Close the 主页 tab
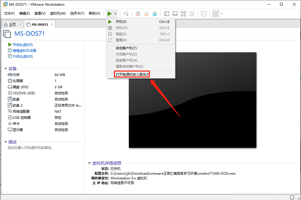301x200 pixels. coord(20,24)
